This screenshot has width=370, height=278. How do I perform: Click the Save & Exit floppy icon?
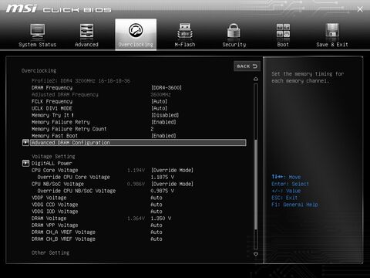coord(332,31)
